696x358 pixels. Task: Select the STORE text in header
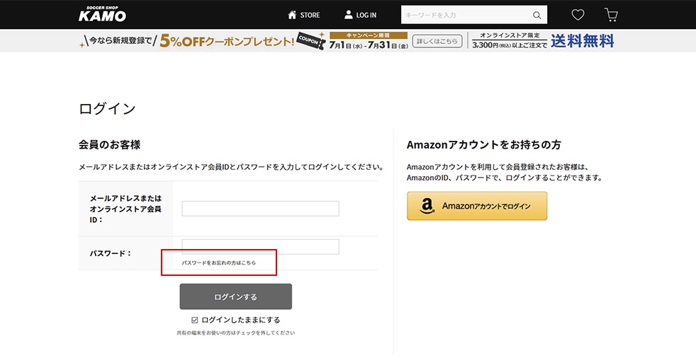click(310, 15)
